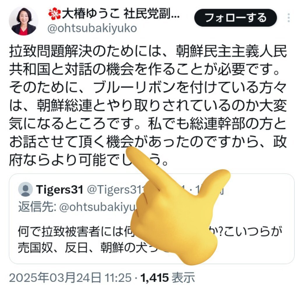The width and height of the screenshot is (295, 288).
Task: Open the @ohtsubakiyuko handle under the name
Action: click(x=92, y=28)
